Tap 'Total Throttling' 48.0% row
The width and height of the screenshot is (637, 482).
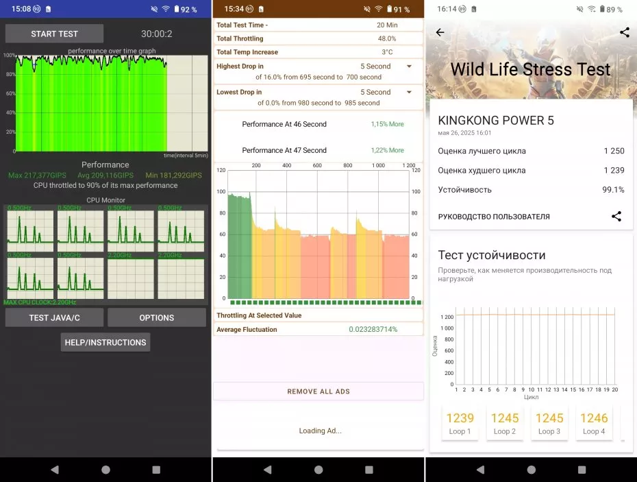[x=318, y=38]
